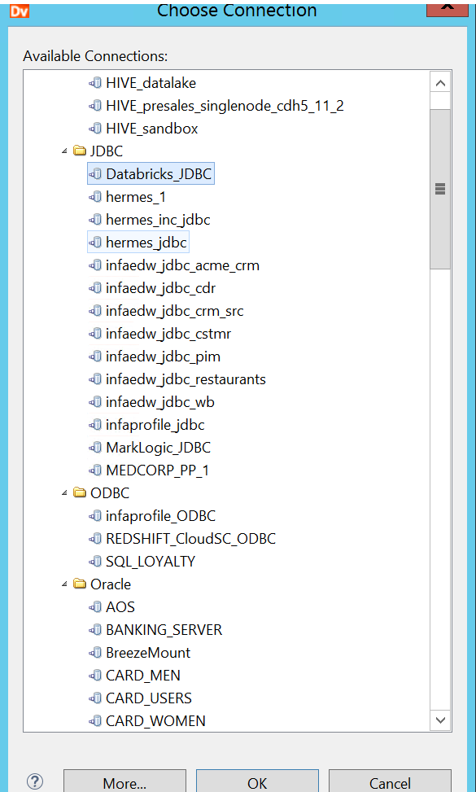476x792 pixels.
Task: Collapse the ODBC folder node
Action: (64, 493)
